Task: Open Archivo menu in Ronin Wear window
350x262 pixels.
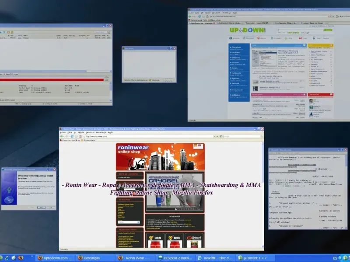Action: pyautogui.click(x=63, y=132)
